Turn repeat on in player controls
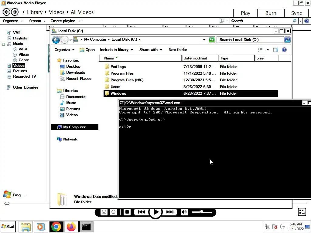 point(113,212)
